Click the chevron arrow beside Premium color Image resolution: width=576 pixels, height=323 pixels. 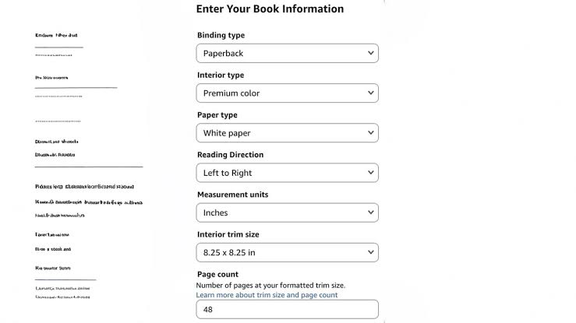[x=371, y=93]
